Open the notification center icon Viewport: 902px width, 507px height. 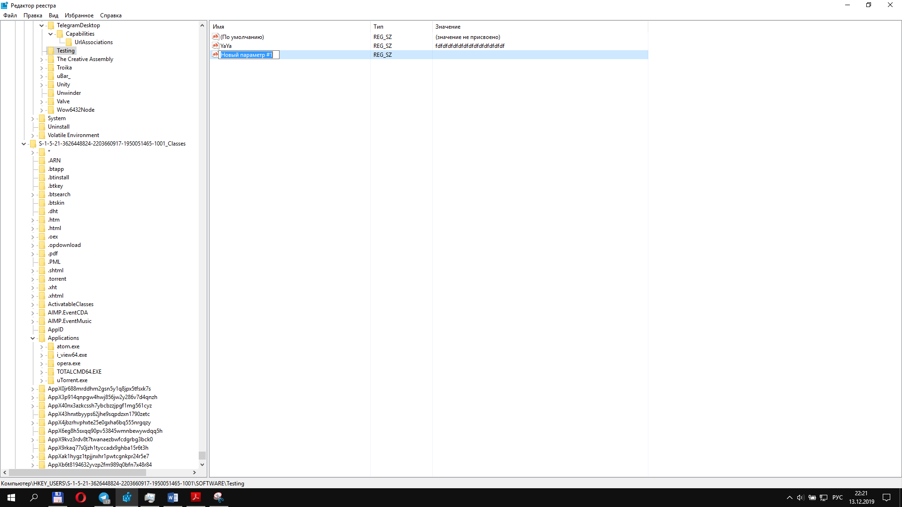coord(886,498)
